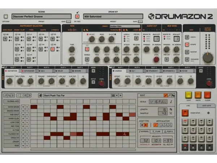Adjust the red Audio Out Level knob

click(156, 59)
